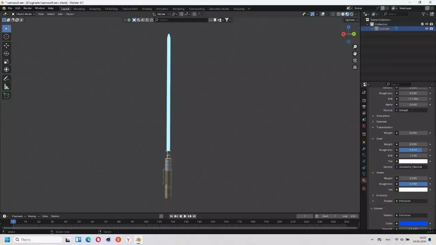Screen dimensions: 436x245
Task: Toggle the camera view icon in viewport
Action: (355, 61)
